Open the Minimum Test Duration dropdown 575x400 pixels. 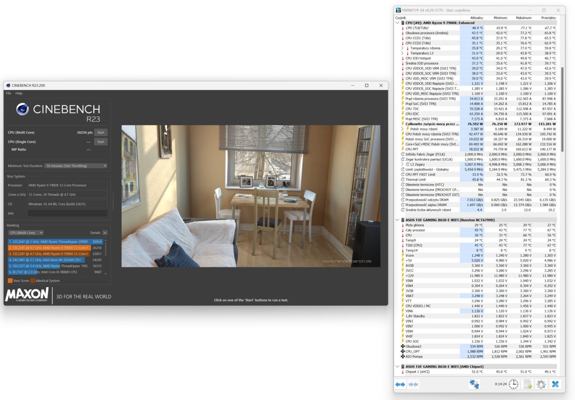click(76, 166)
